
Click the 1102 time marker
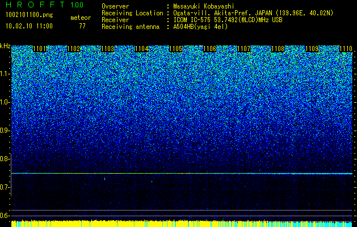click(x=74, y=49)
